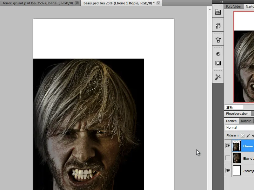The height and width of the screenshot is (190, 254).
Task: Close the basis.psd tab
Action: pyautogui.click(x=158, y=3)
